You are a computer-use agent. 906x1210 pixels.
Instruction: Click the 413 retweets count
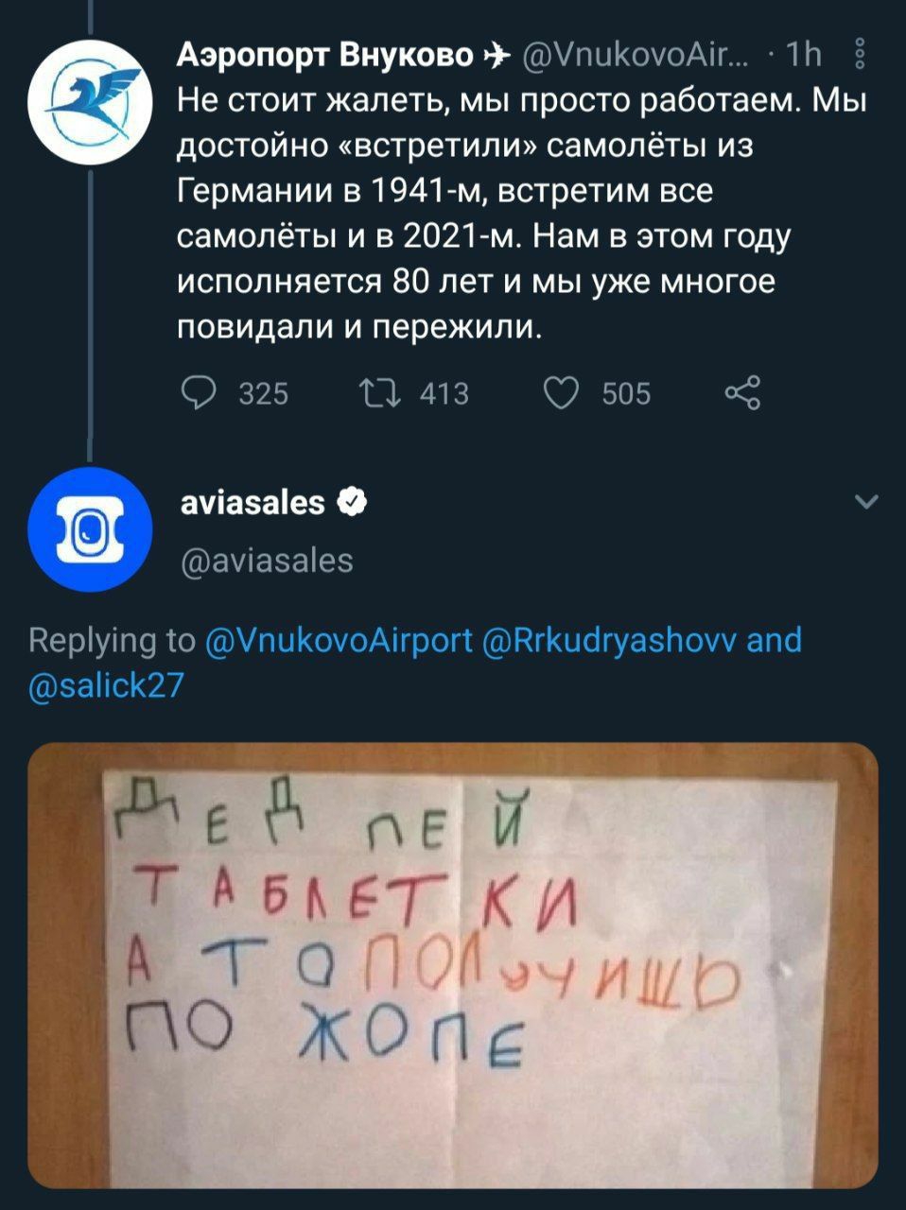[444, 393]
